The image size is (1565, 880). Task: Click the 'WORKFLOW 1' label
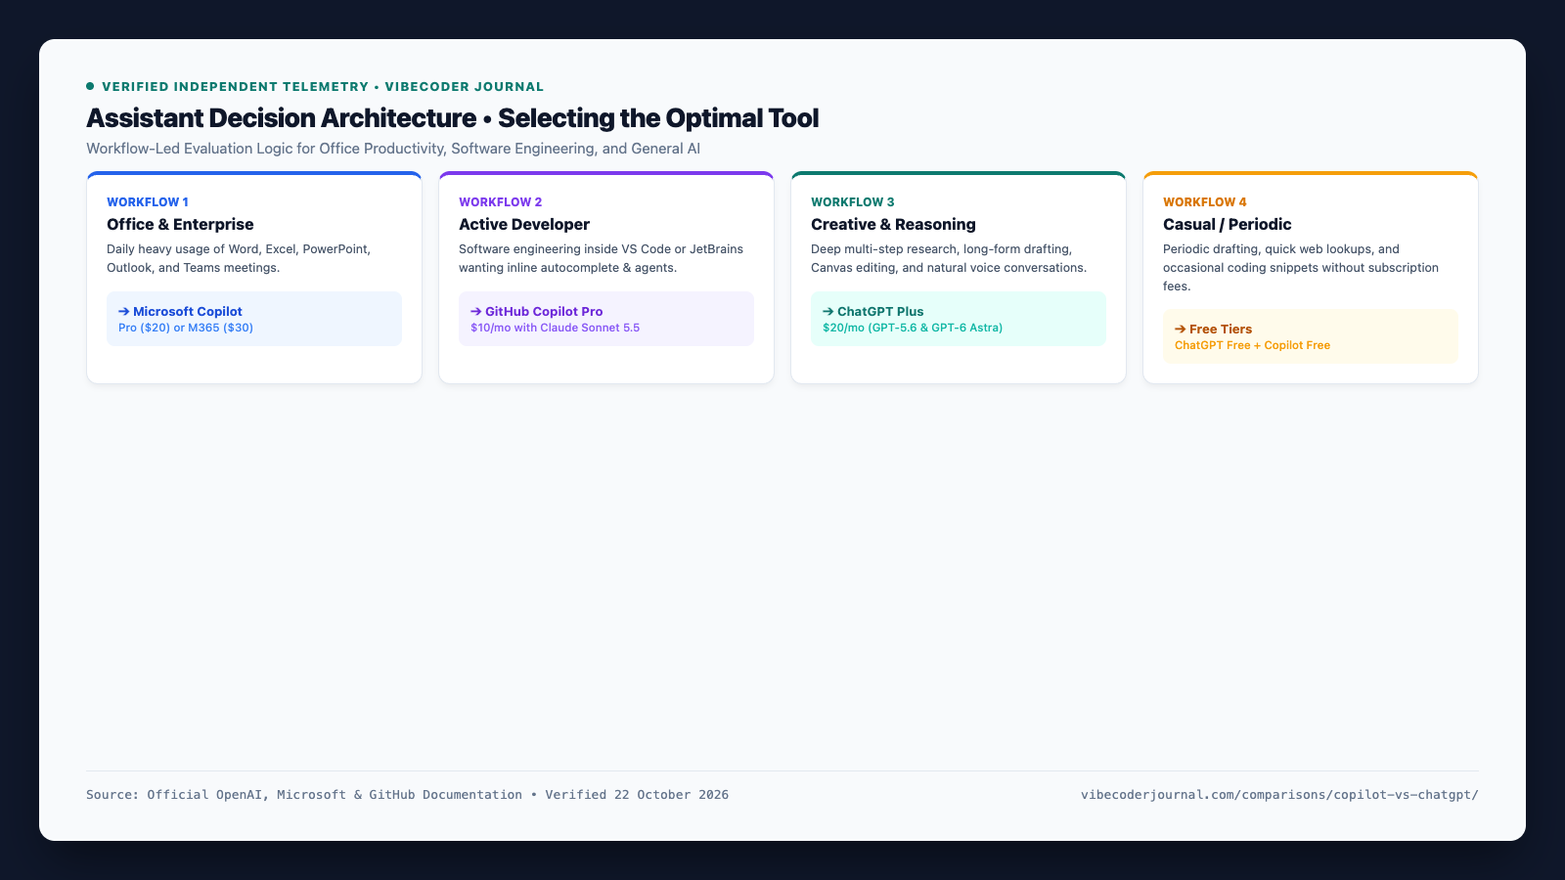148,202
